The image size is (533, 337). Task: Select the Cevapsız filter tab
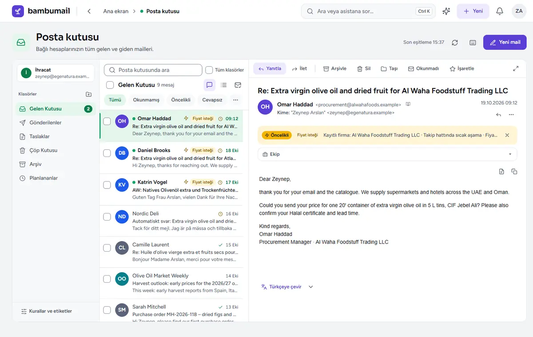tap(212, 100)
